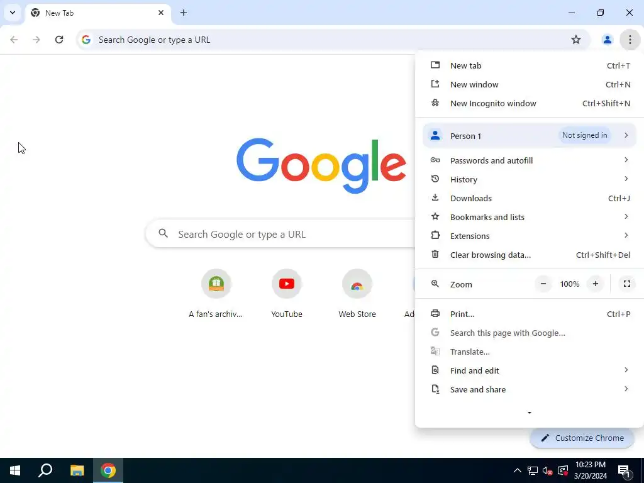Open File Explorer from the taskbar
Image resolution: width=644 pixels, height=483 pixels.
point(77,470)
